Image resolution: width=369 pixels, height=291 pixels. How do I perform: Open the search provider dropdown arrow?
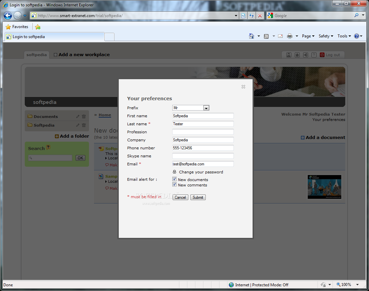coord(363,15)
